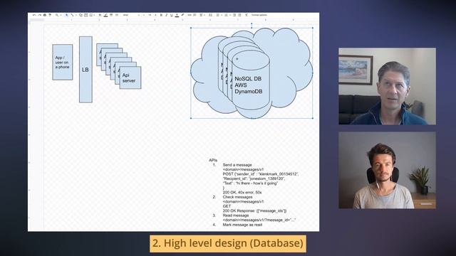
Task: Choose the Select arrow tool
Action: [x=67, y=15]
